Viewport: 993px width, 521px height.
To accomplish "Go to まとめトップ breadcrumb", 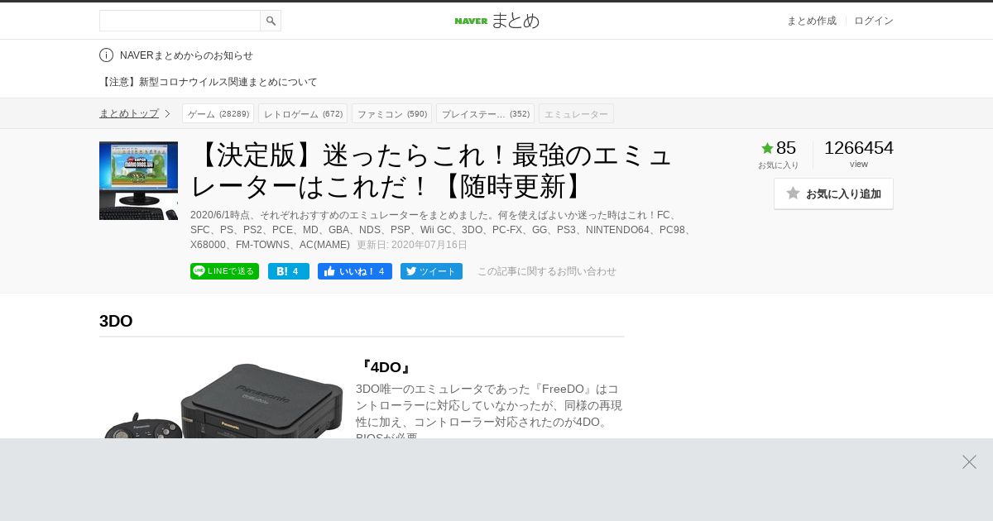I will tap(129, 113).
